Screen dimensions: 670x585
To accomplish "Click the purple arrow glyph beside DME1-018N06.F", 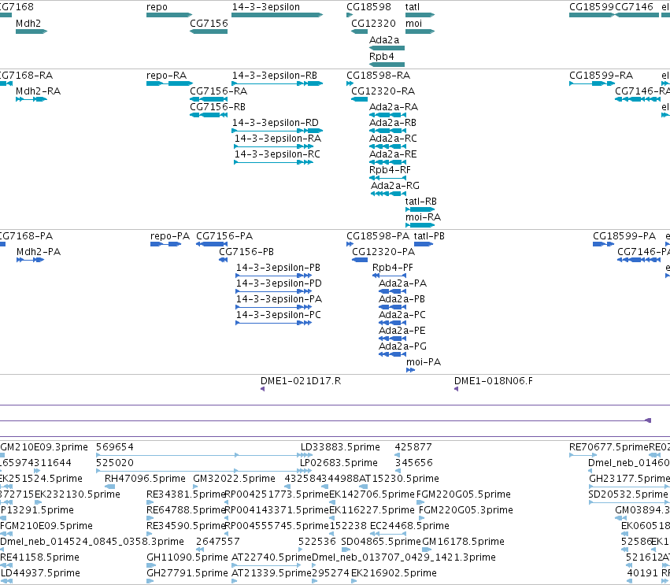I will (x=456, y=389).
